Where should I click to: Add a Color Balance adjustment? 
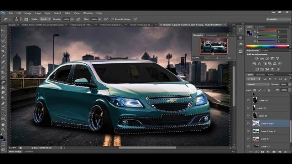(260, 64)
